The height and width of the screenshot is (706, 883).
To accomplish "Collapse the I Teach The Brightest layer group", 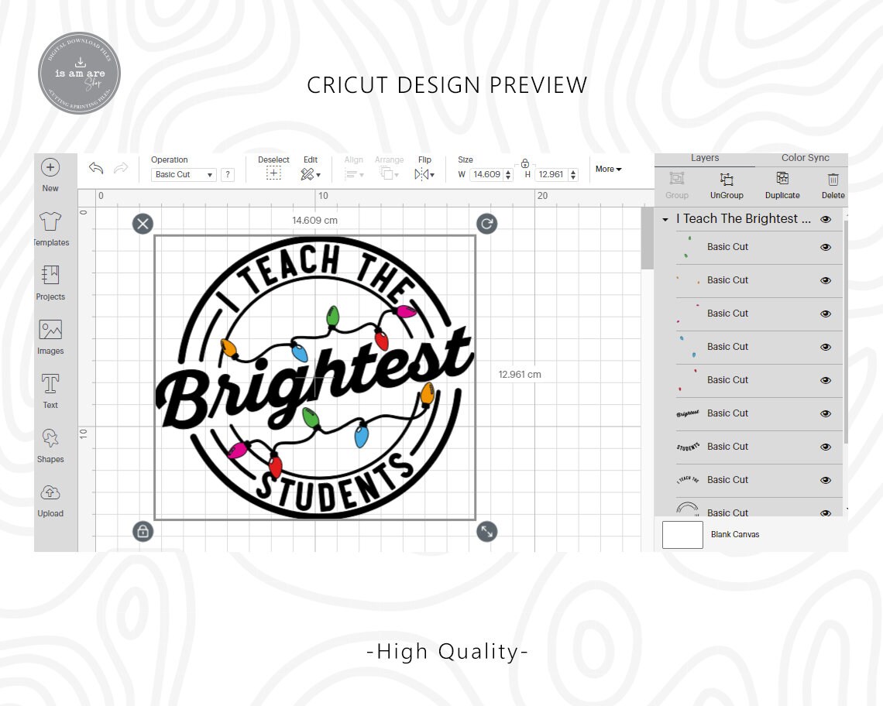I will (x=665, y=219).
